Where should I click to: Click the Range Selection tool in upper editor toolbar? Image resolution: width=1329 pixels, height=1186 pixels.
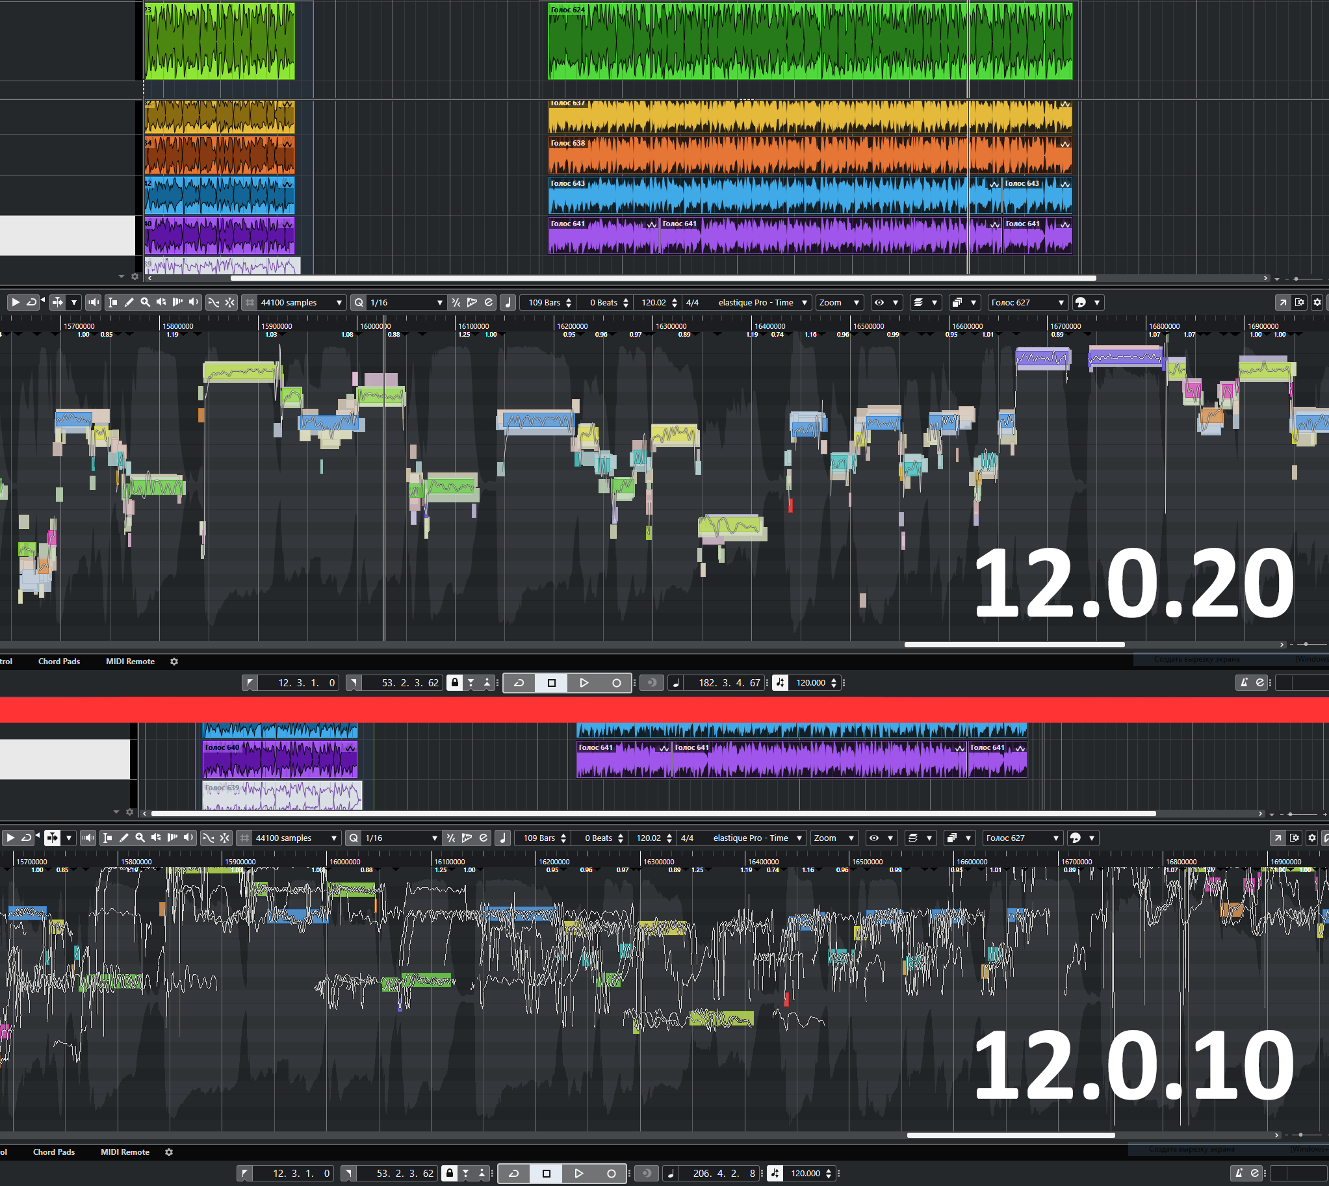pyautogui.click(x=113, y=302)
